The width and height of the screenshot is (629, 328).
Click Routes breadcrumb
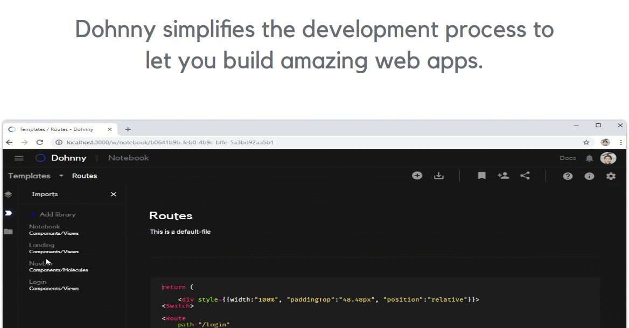coord(85,176)
